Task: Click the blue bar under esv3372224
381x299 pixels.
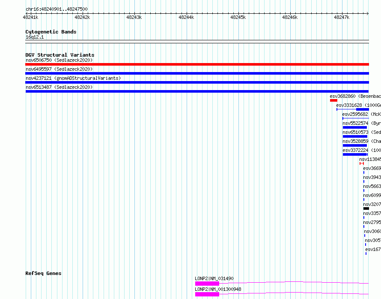Action: pyautogui.click(x=355, y=154)
